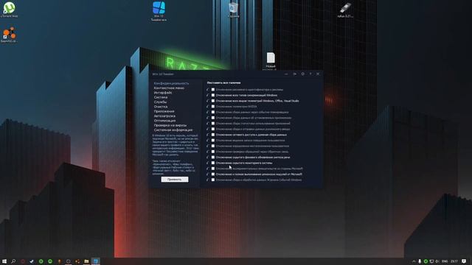Open the help question mark in title bar
This screenshot has height=265, width=472.
point(310,74)
